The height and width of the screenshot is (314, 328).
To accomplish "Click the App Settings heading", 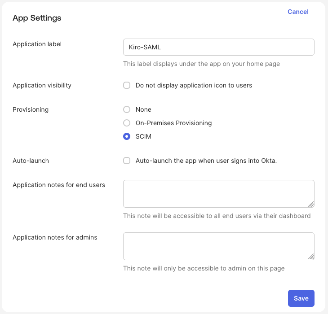I will [37, 18].
